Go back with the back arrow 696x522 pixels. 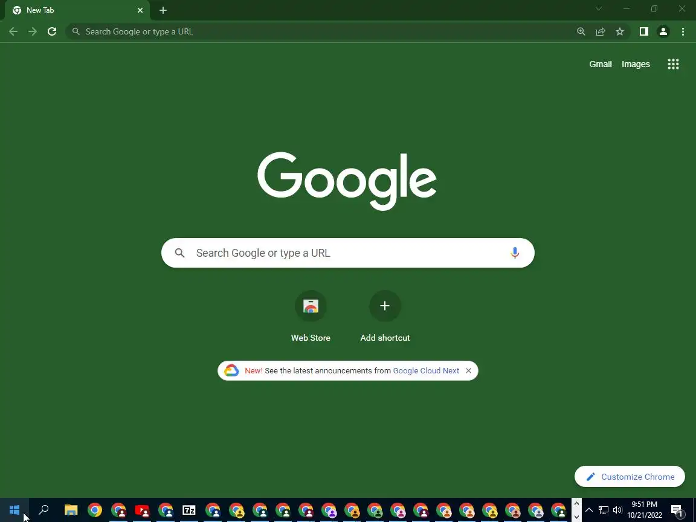13,31
